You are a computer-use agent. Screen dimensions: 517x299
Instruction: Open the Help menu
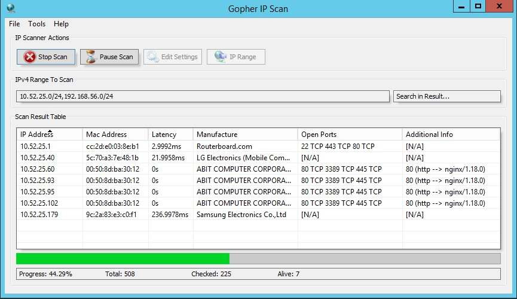point(61,24)
